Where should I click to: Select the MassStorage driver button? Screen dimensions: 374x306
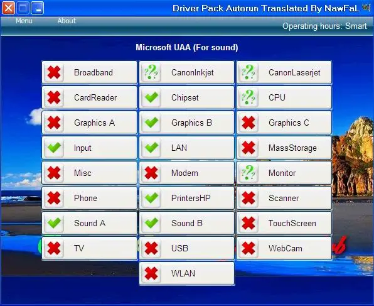pyautogui.click(x=284, y=148)
